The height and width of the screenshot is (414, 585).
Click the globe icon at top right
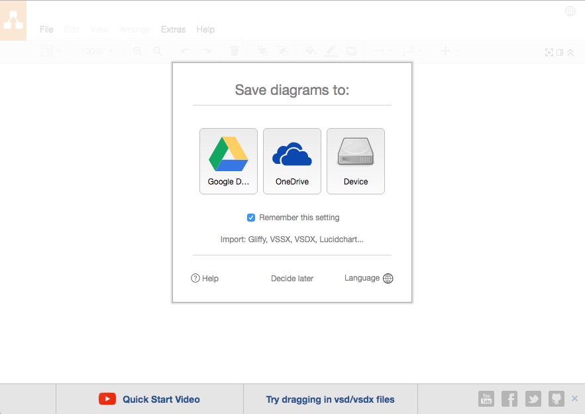tap(570, 11)
